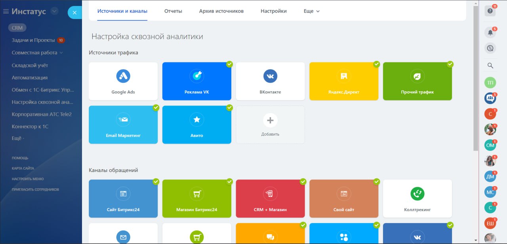Click the white card with green cart icon
The image size is (507, 244).
coord(197,233)
